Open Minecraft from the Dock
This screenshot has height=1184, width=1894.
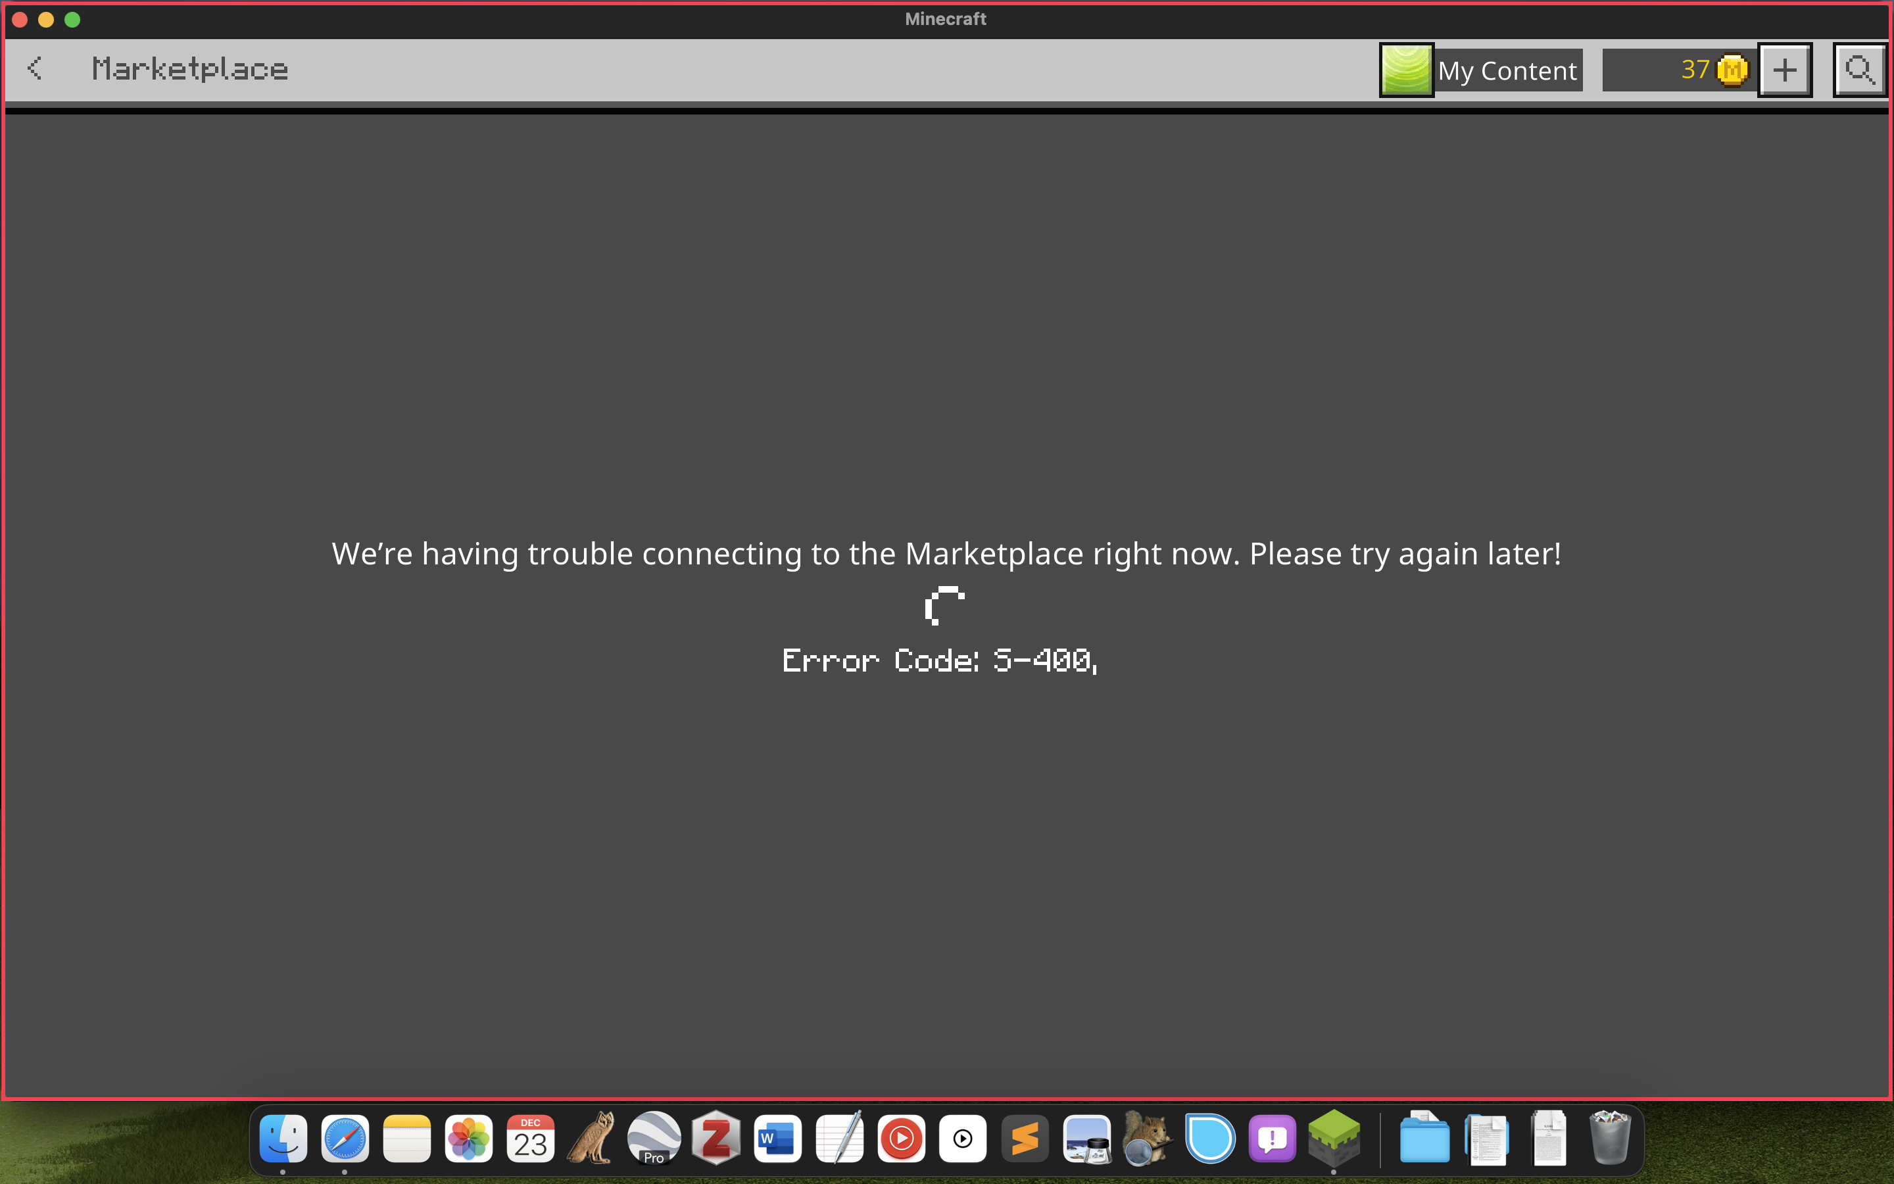point(1334,1138)
